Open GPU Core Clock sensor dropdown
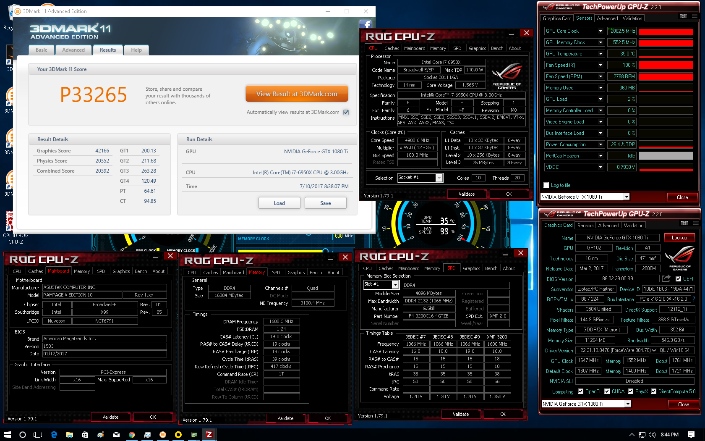Image resolution: width=705 pixels, height=441 pixels. point(601,31)
